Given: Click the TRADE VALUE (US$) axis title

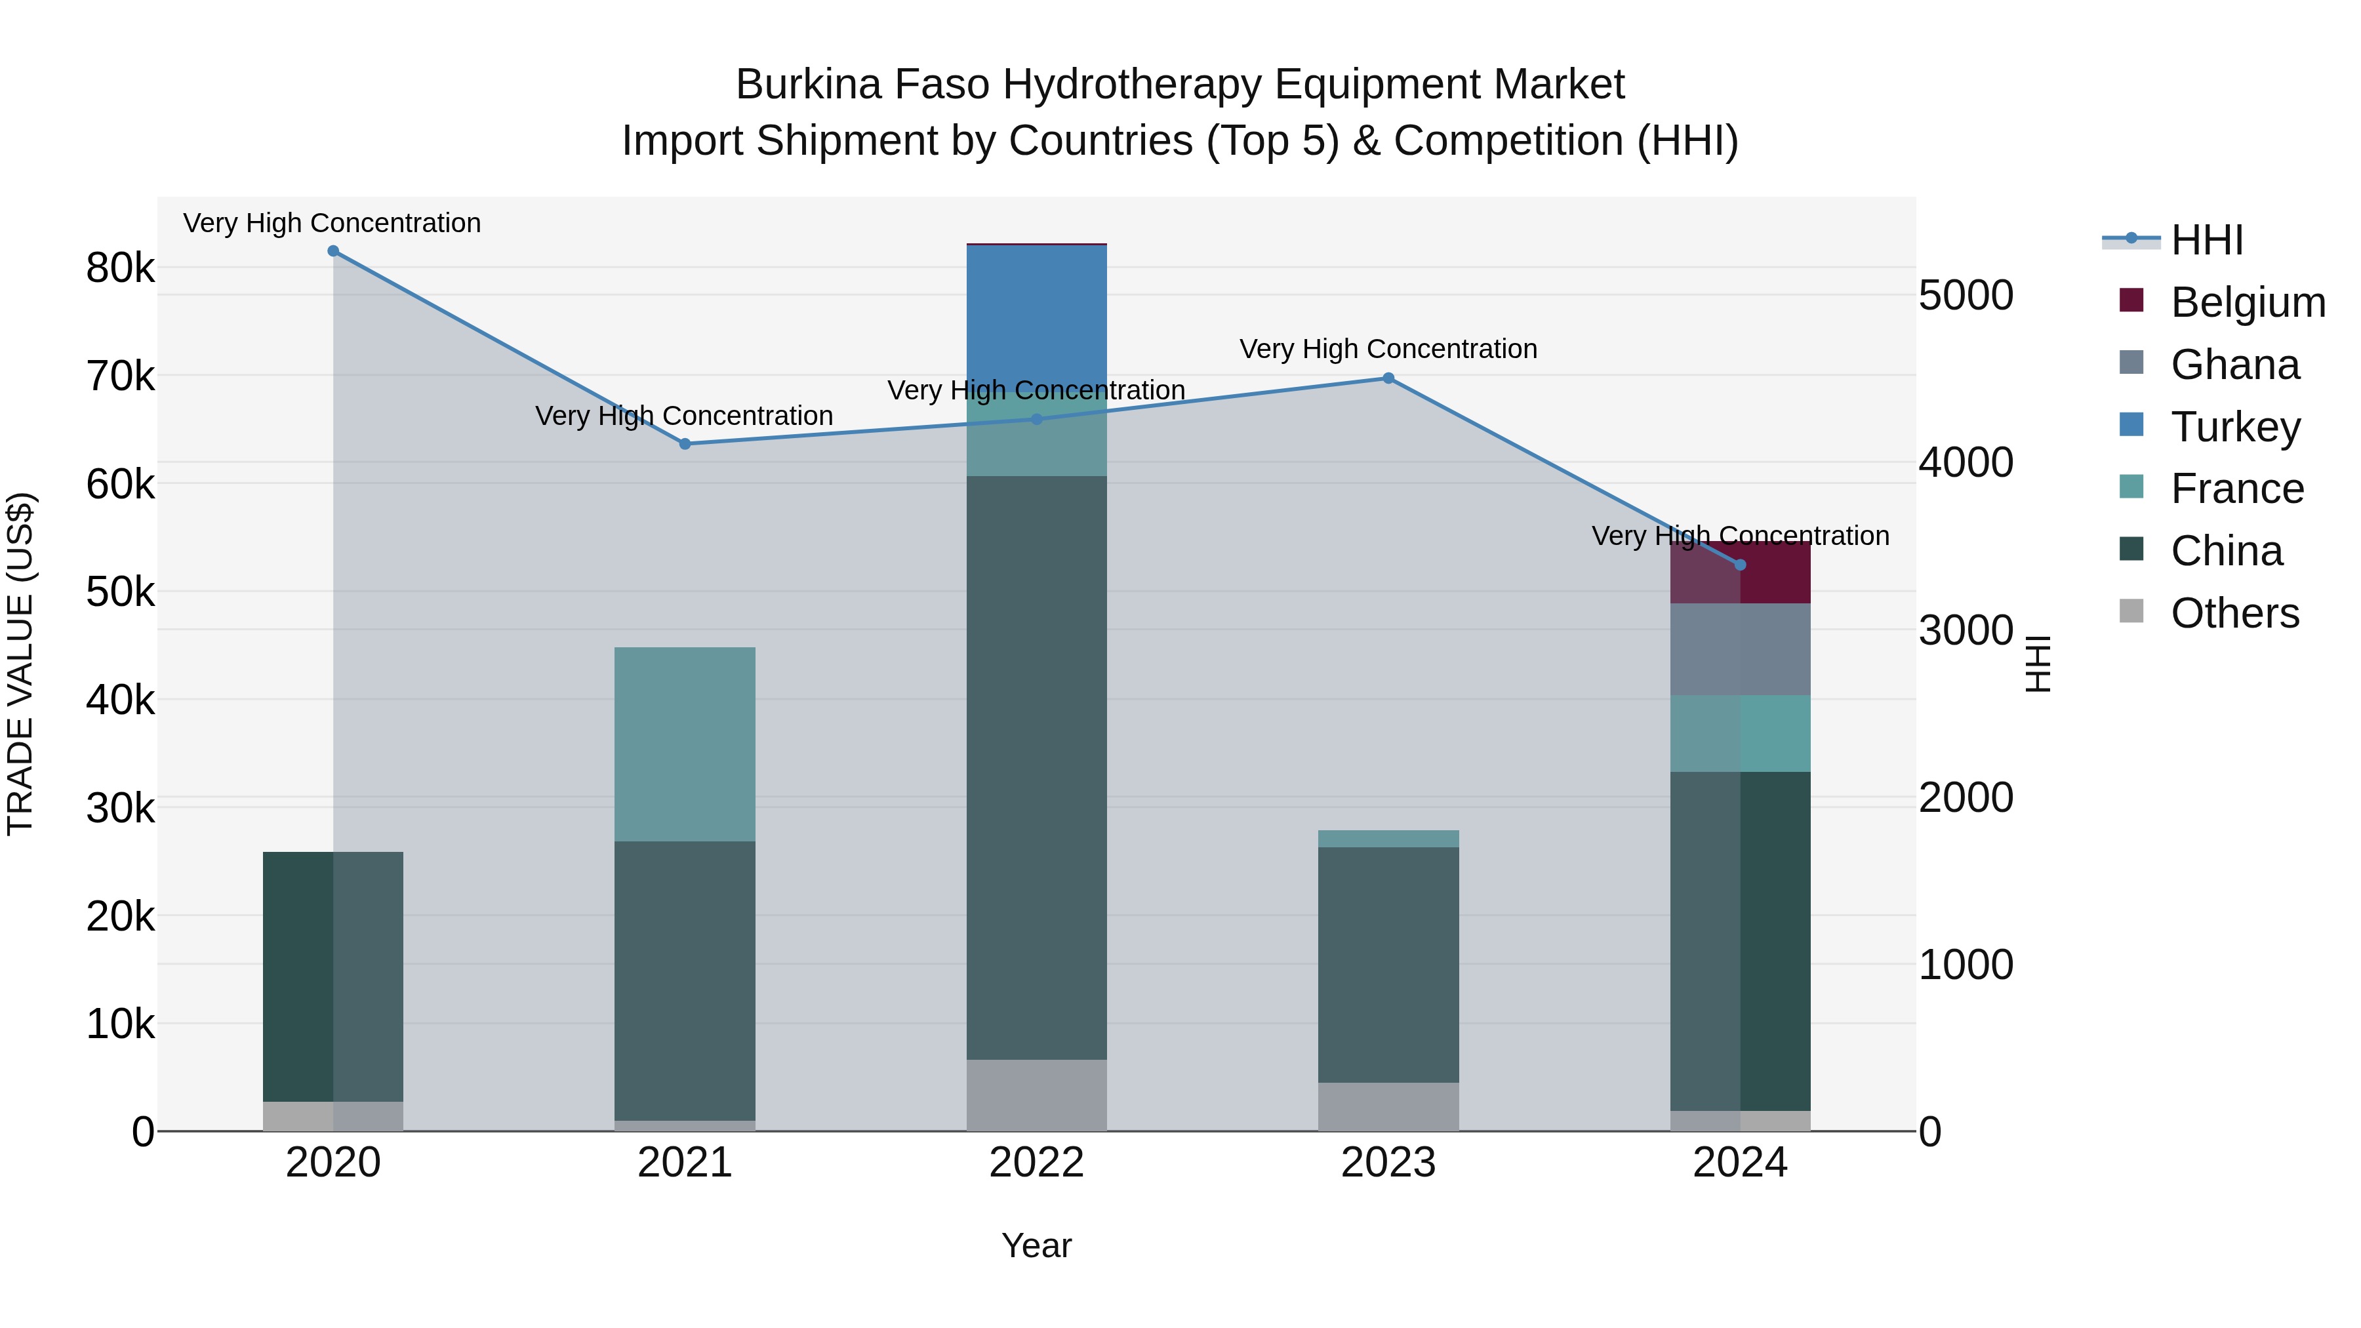Looking at the screenshot, I should pos(20,664).
